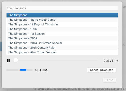Click the download progress bar
Viewport: 126px width, 91px height.
point(19,70)
